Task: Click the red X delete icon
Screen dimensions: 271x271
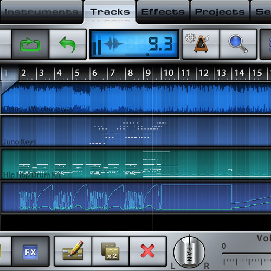Action: pos(148,251)
